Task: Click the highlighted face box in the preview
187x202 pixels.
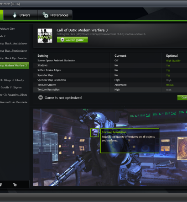Action: click(x=94, y=132)
